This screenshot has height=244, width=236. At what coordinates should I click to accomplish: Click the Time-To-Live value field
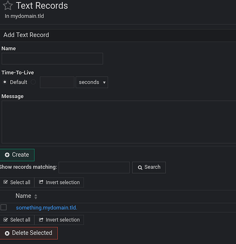57,82
